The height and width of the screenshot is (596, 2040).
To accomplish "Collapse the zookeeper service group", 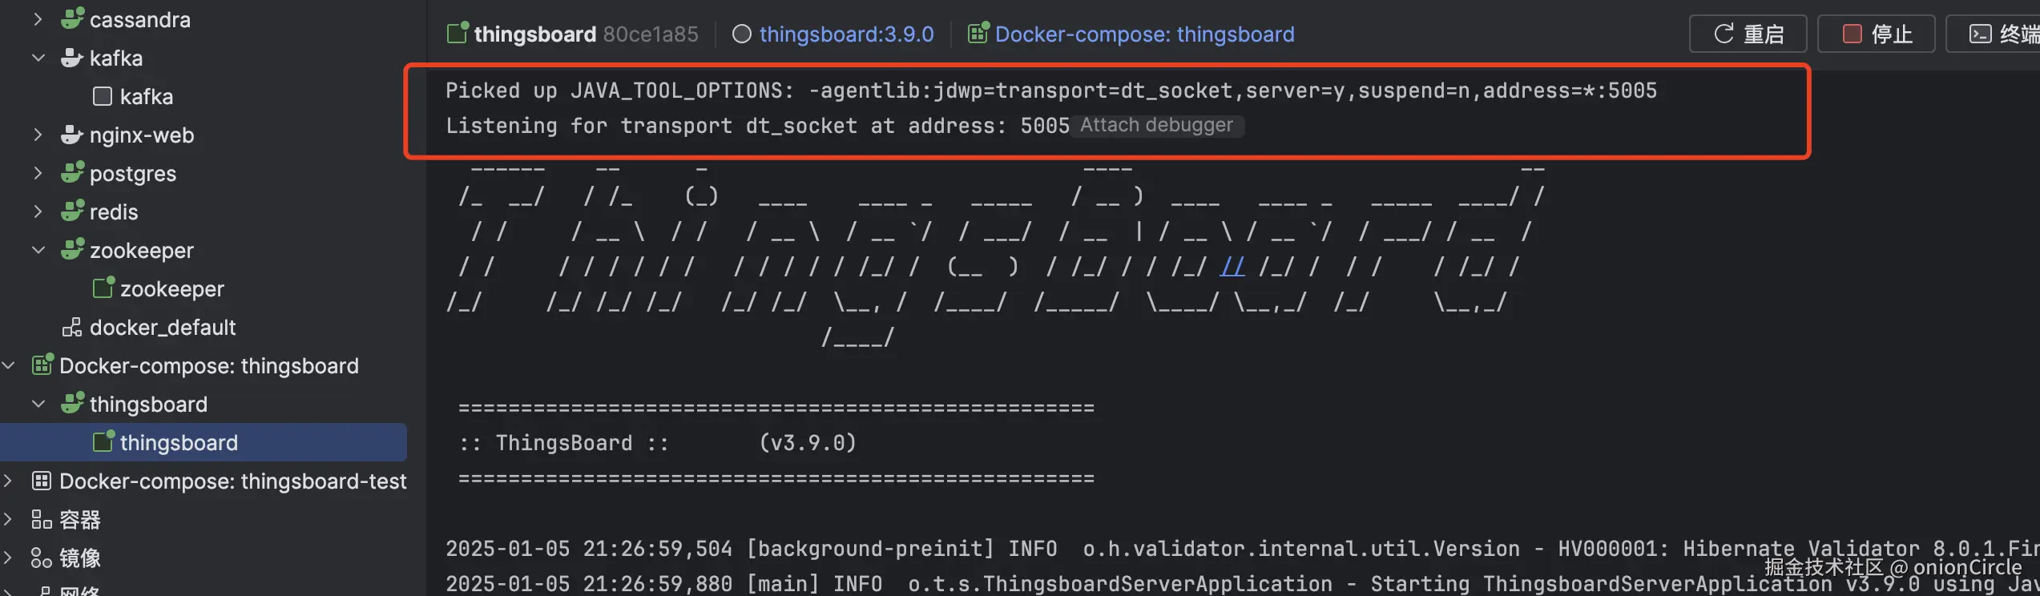I will (x=38, y=250).
